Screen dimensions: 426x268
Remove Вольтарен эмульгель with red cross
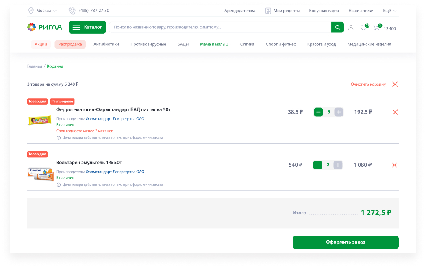(394, 165)
